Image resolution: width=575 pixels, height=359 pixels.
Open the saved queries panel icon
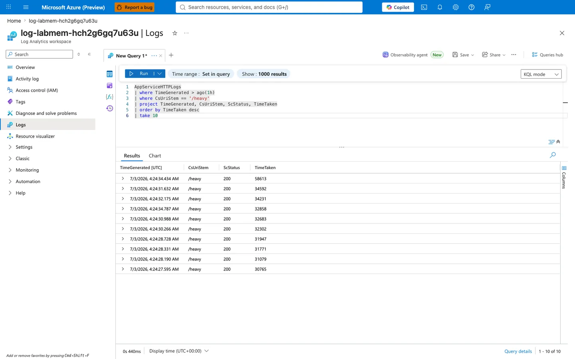click(x=109, y=85)
